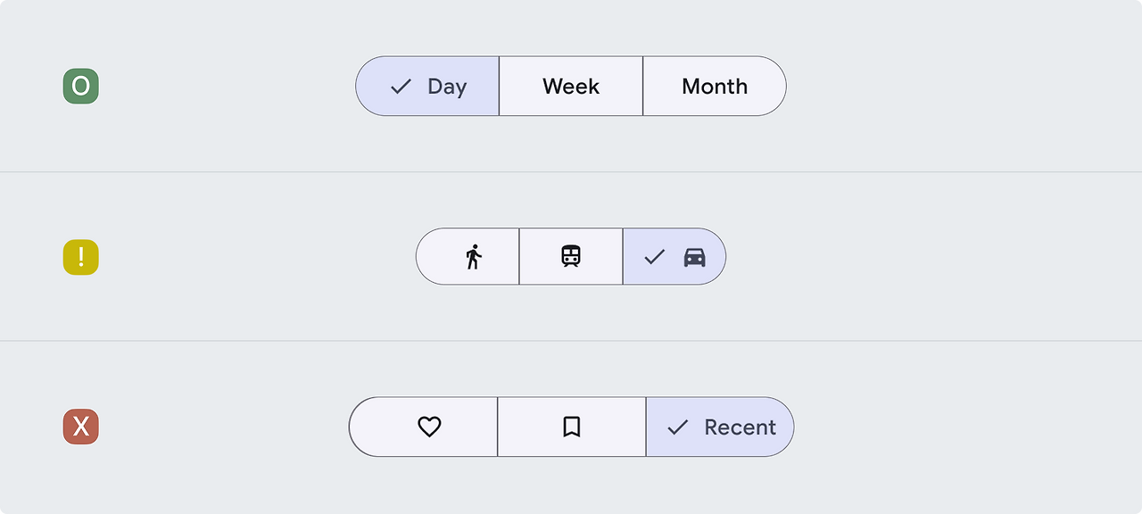
Task: Click the car icon
Action: click(x=694, y=257)
